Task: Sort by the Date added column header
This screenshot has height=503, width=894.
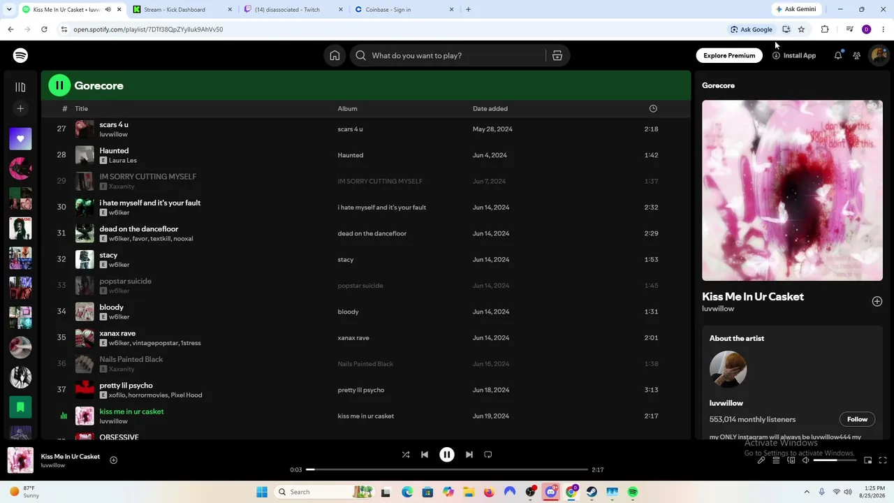Action: 490,109
